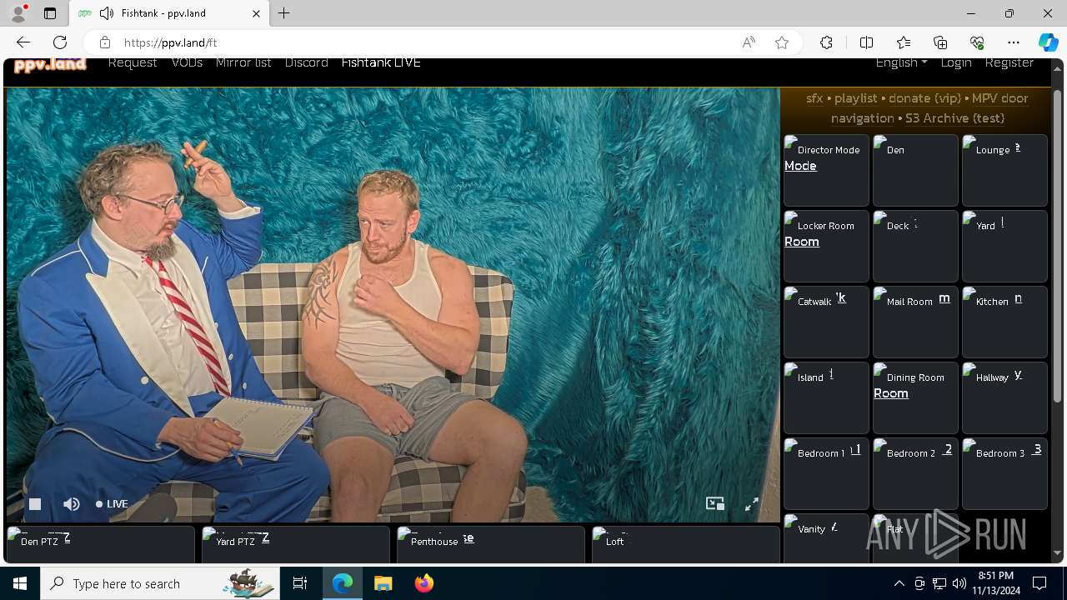Open Edge Settings and more menu

click(1014, 42)
